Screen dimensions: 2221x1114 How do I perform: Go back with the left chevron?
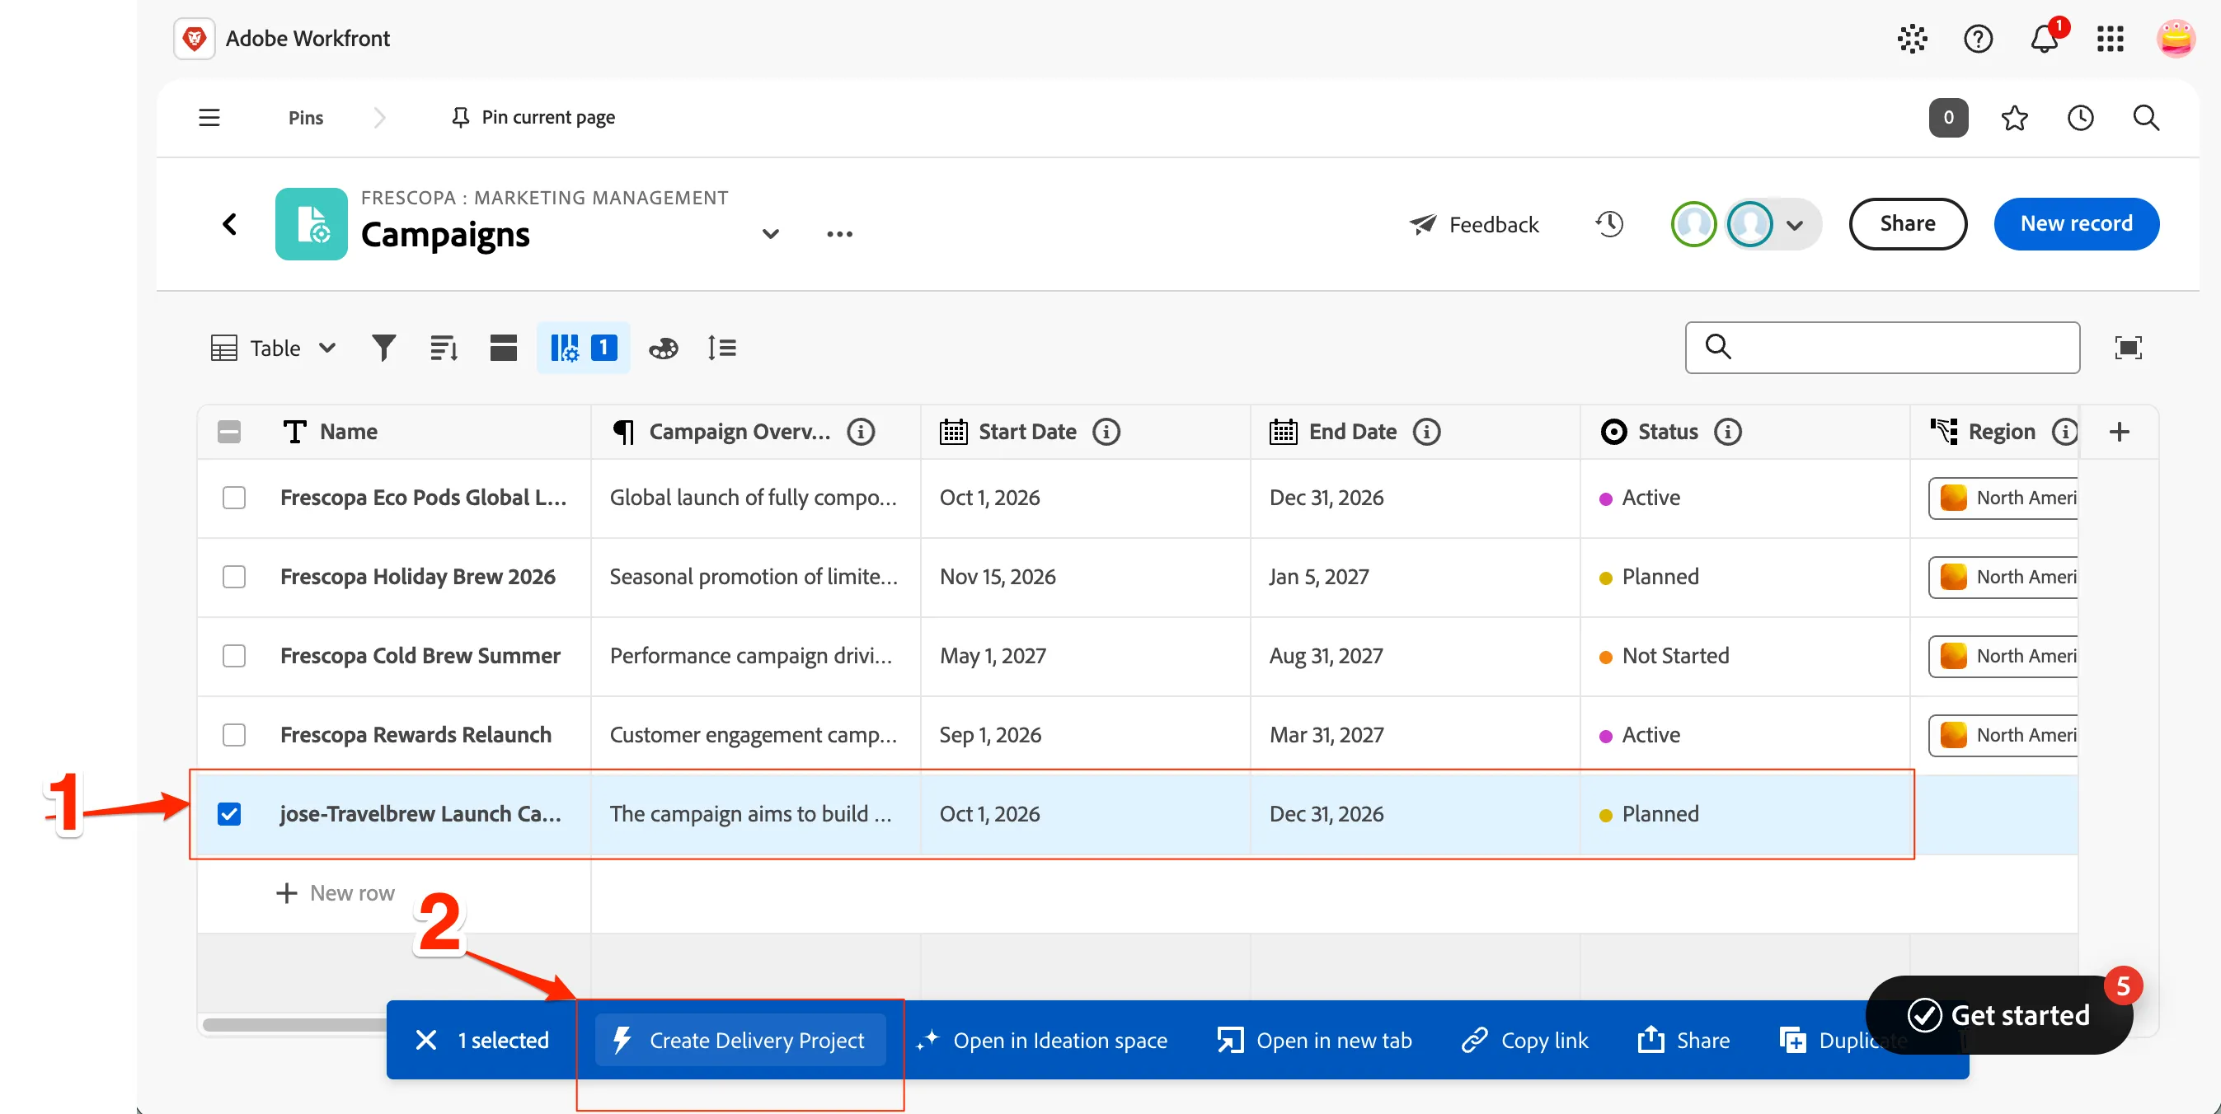coord(229,225)
